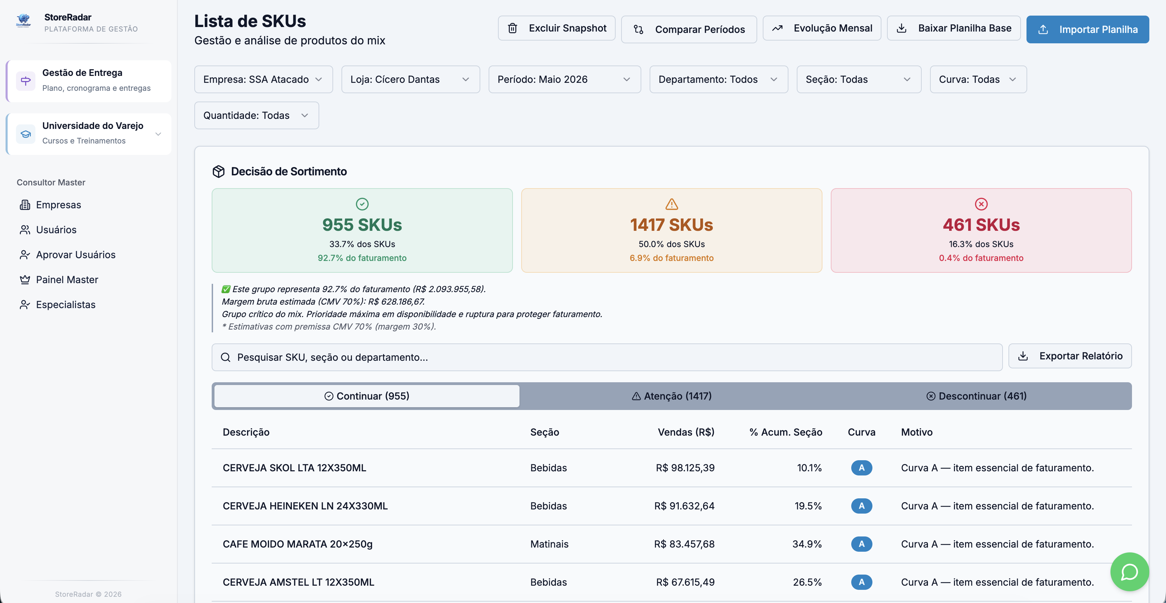Screen dimensions: 1166x603
Task: Open the Empresa: SSA Atacado dropdown
Action: point(263,79)
